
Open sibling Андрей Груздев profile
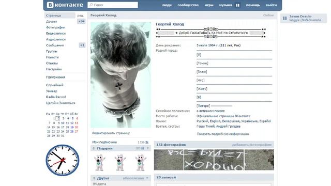228,126
